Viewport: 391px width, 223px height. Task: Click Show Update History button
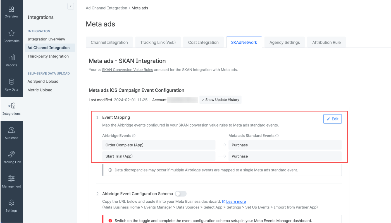click(220, 100)
